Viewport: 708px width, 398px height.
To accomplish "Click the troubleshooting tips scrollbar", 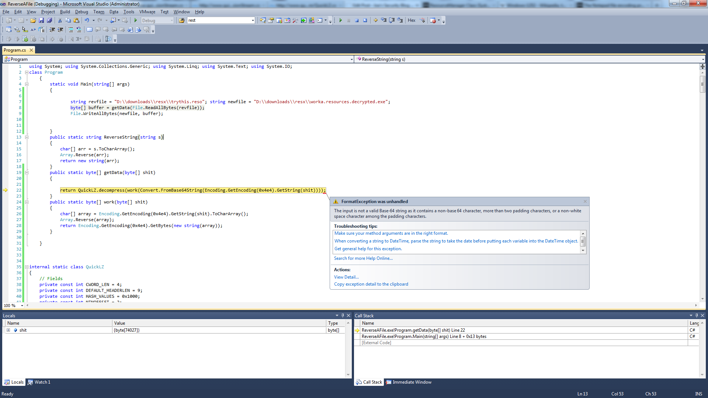I will coord(583,242).
